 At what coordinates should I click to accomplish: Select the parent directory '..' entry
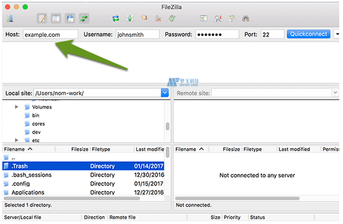coord(83,157)
